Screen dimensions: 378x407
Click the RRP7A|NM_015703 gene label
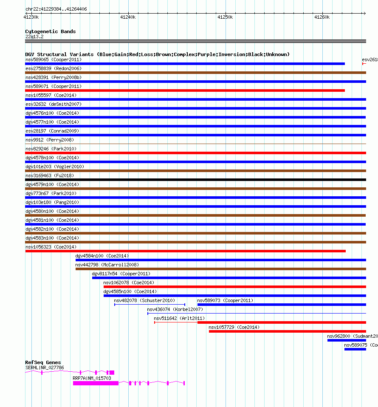pos(92,378)
